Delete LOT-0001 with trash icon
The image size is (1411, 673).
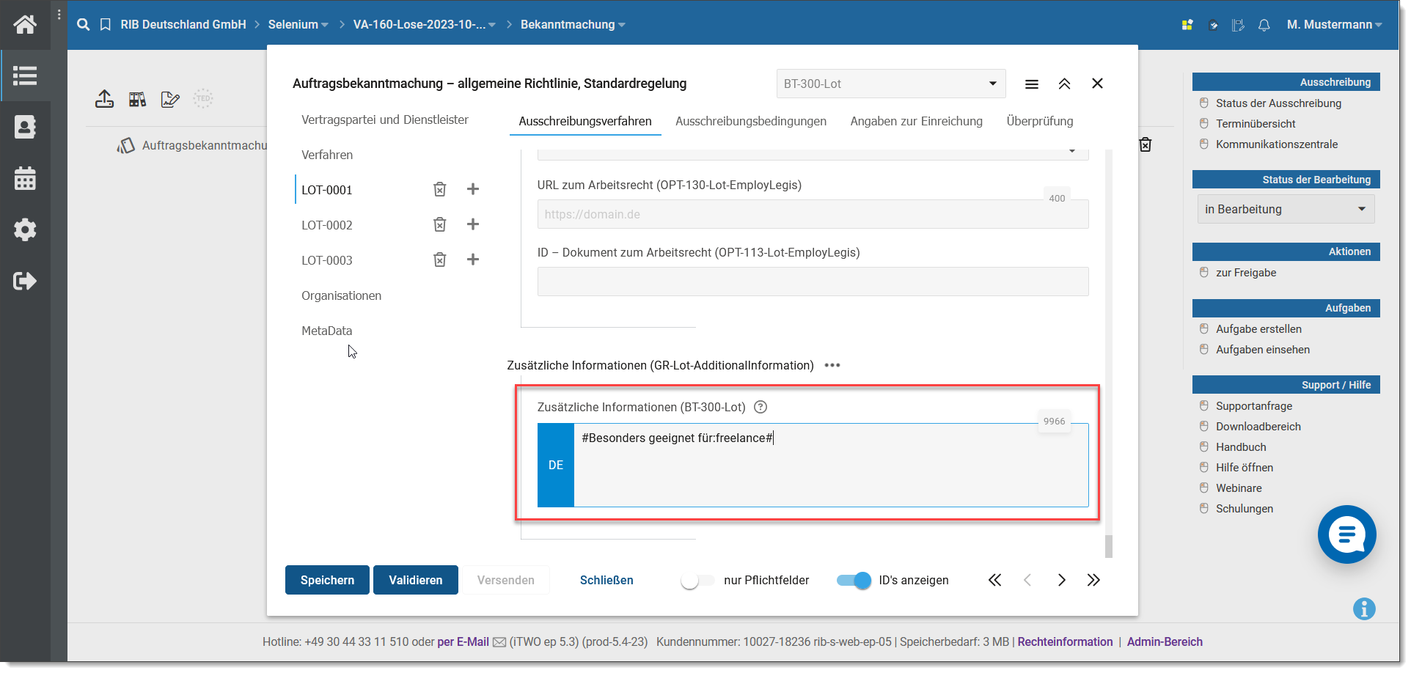[x=440, y=189]
